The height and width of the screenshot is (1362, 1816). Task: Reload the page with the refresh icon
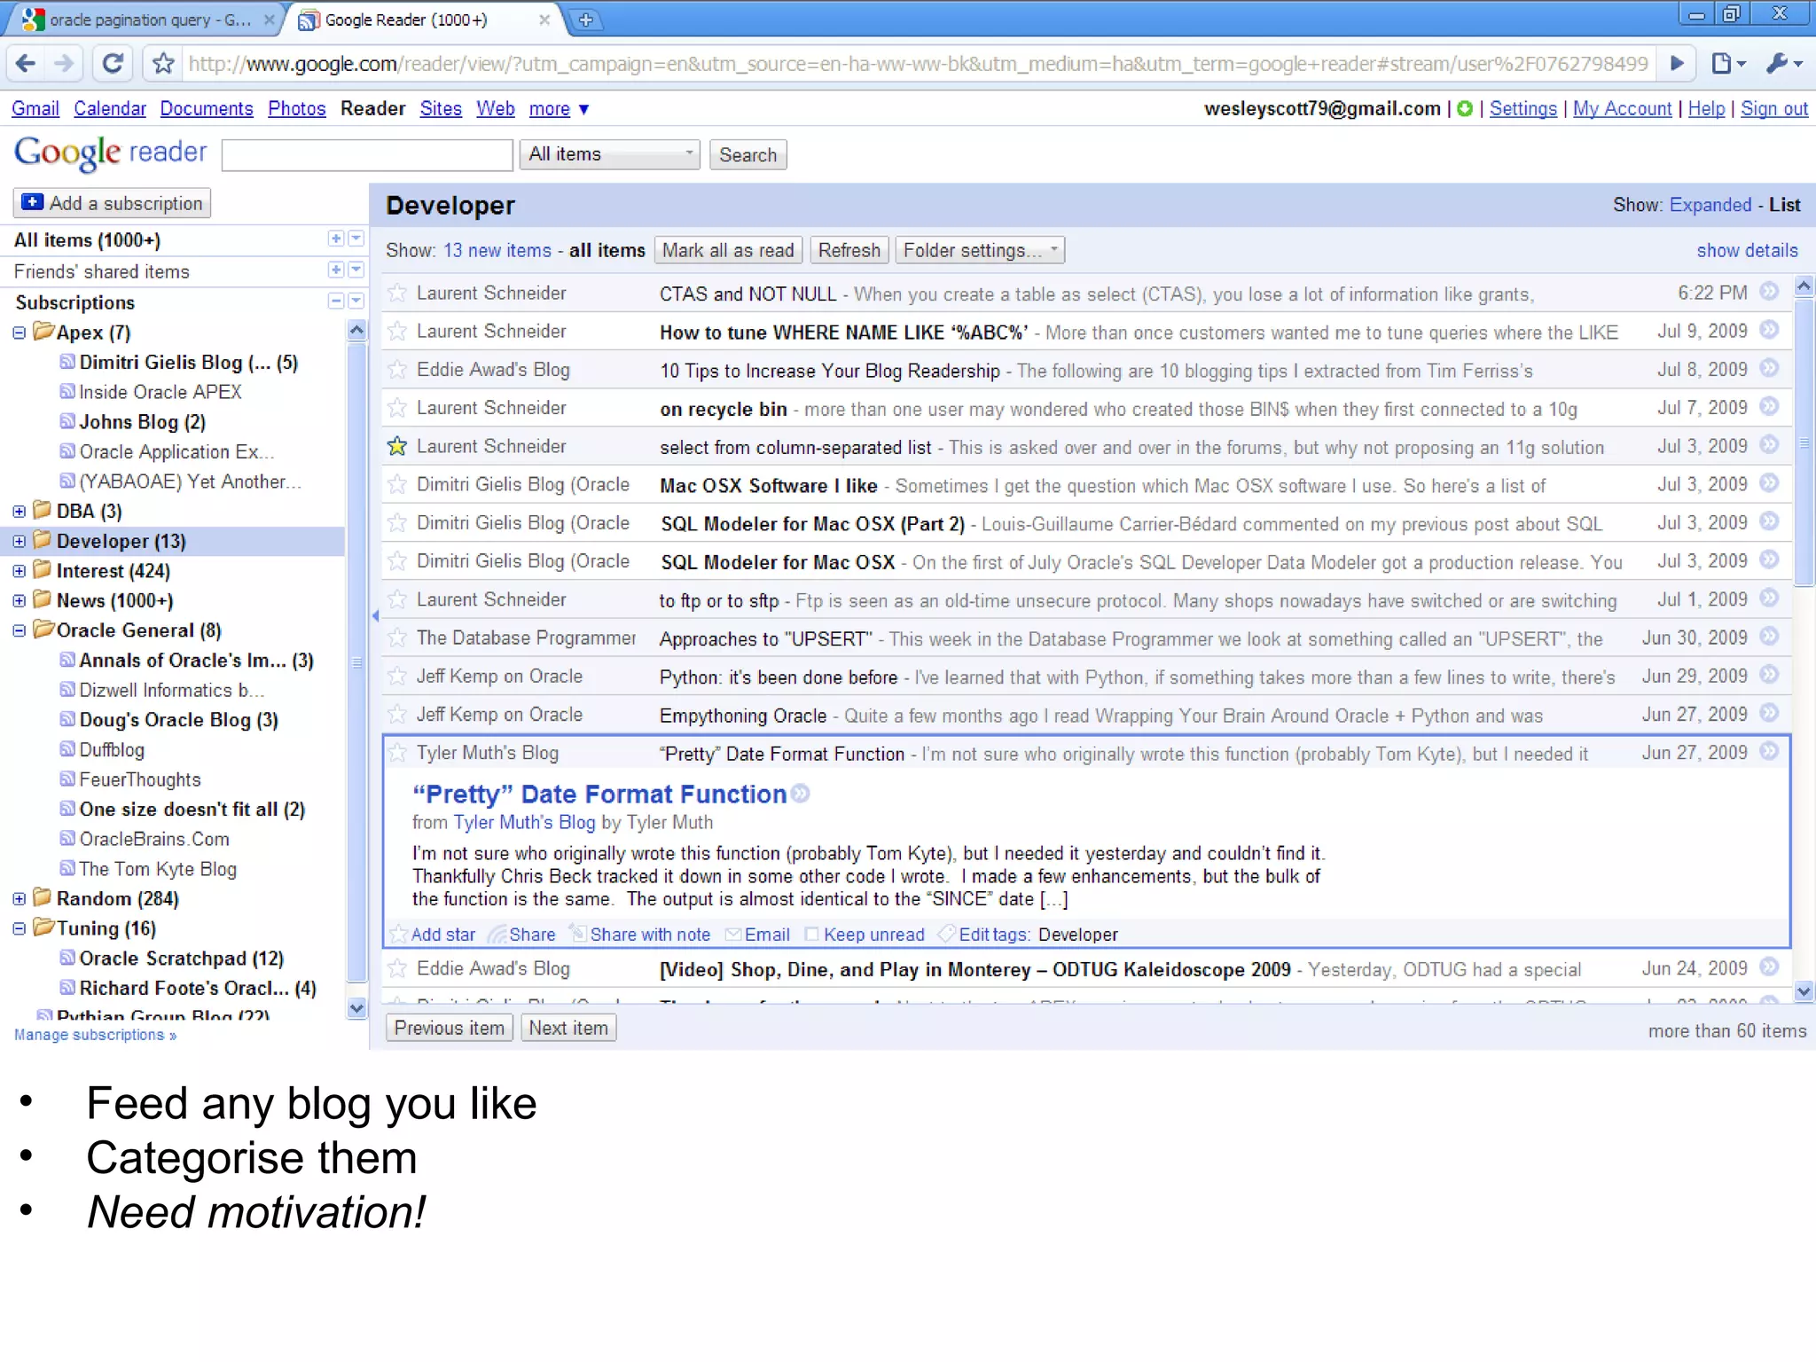(112, 63)
